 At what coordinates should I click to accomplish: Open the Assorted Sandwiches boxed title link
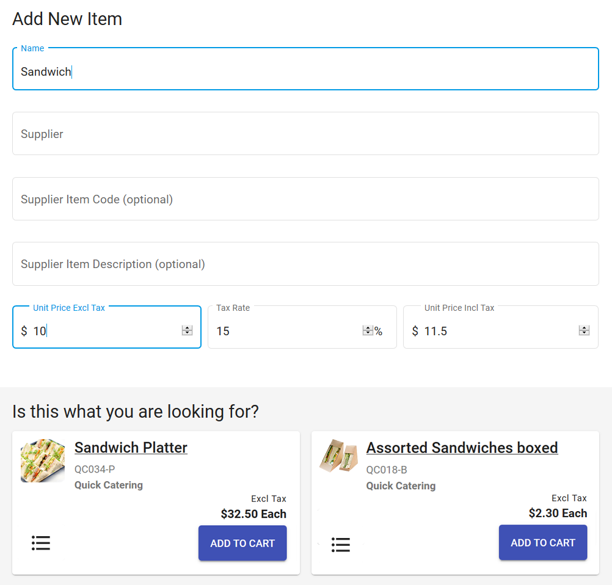pos(462,448)
